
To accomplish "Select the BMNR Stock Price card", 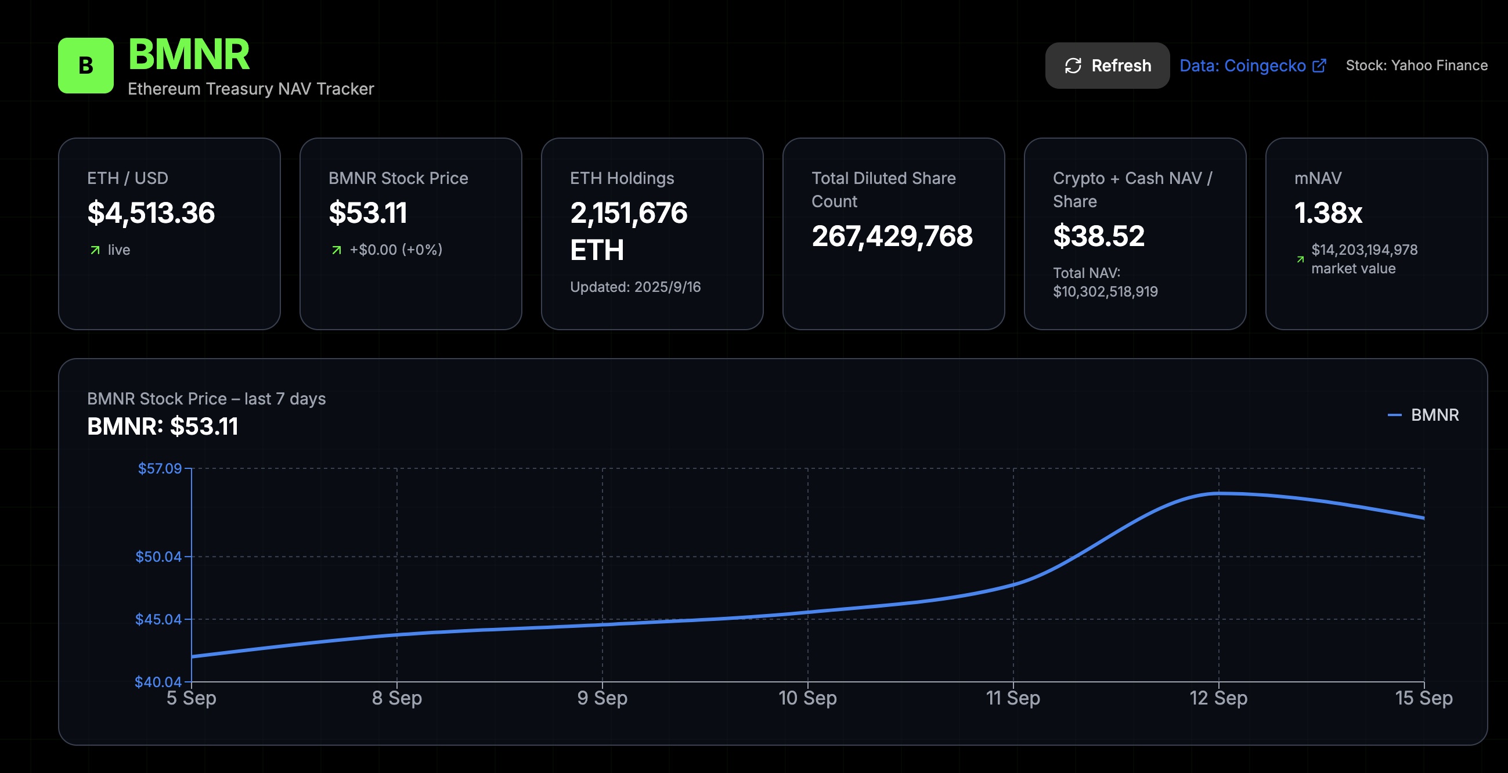I will [410, 233].
